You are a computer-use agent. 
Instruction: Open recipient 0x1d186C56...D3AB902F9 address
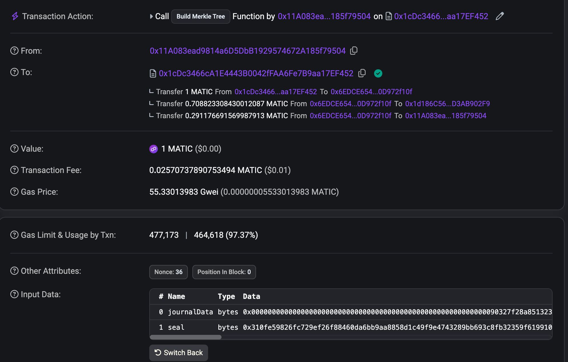448,104
